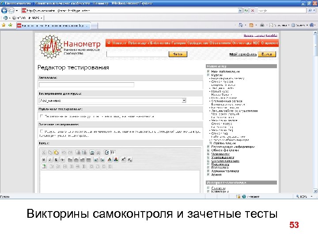Insert a hyperlink with the link icon
Viewport: 318px width, 239px height.
92,152
